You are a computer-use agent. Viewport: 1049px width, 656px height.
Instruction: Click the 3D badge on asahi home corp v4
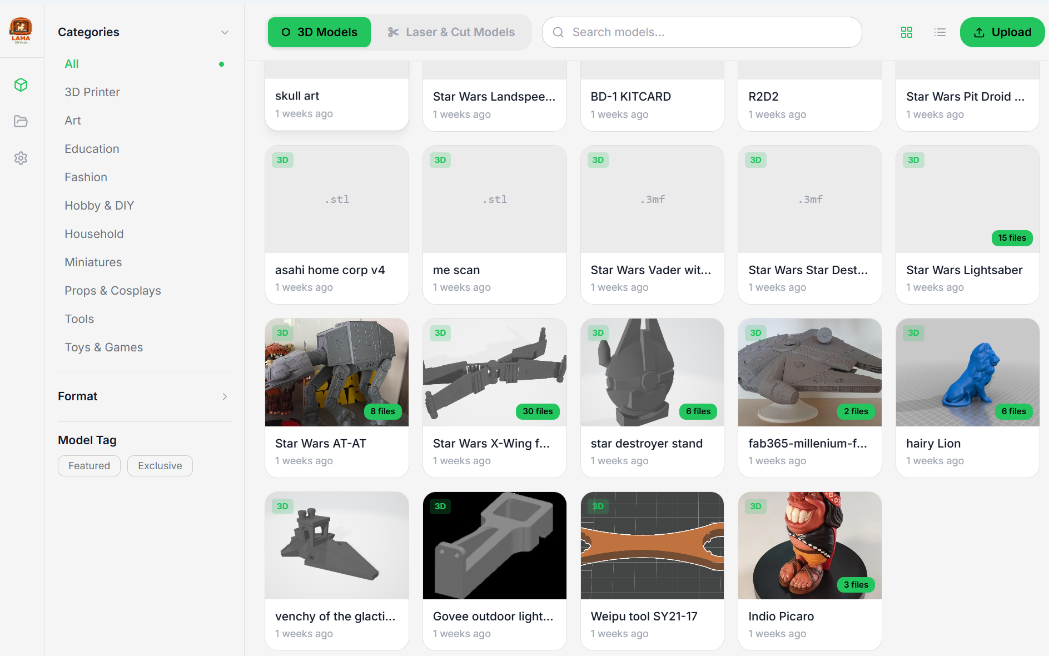[282, 160]
